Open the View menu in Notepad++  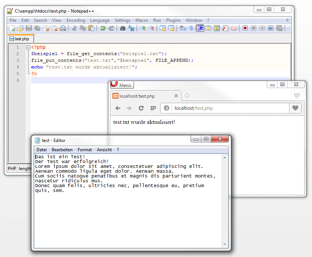(x=57, y=20)
